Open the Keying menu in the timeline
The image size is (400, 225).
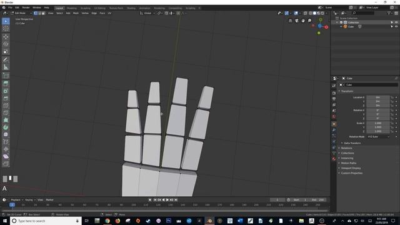[x=29, y=200]
